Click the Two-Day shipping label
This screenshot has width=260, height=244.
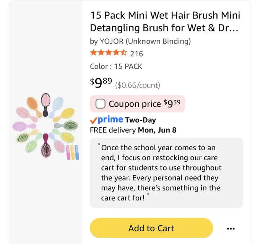tap(140, 120)
